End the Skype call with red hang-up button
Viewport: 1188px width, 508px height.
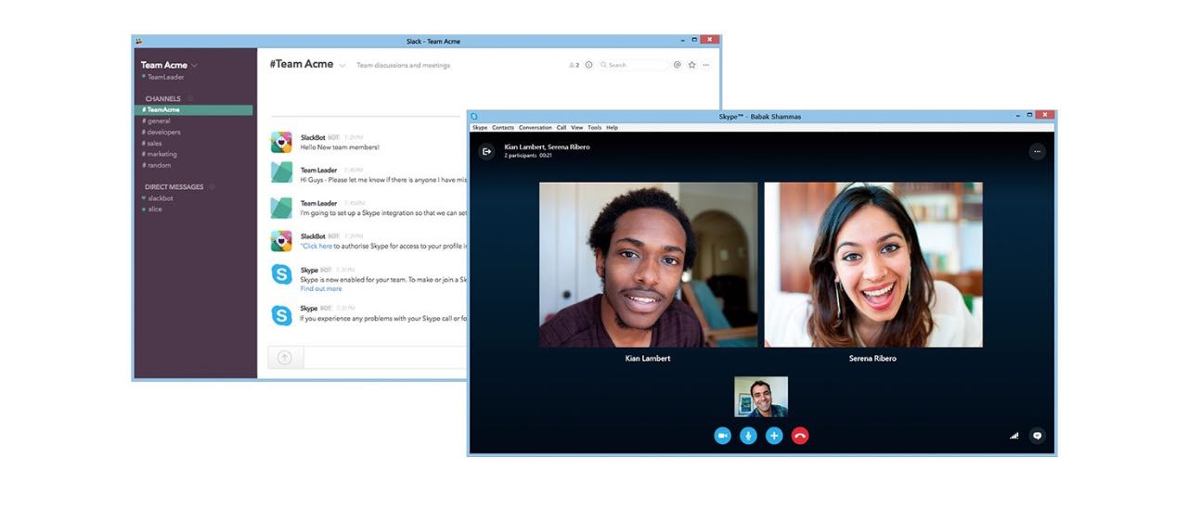click(800, 436)
